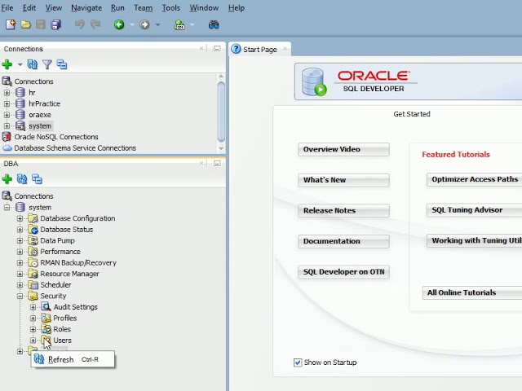Viewport: 522px width, 391px height.
Task: Close the Start Page tab
Action: coord(285,49)
